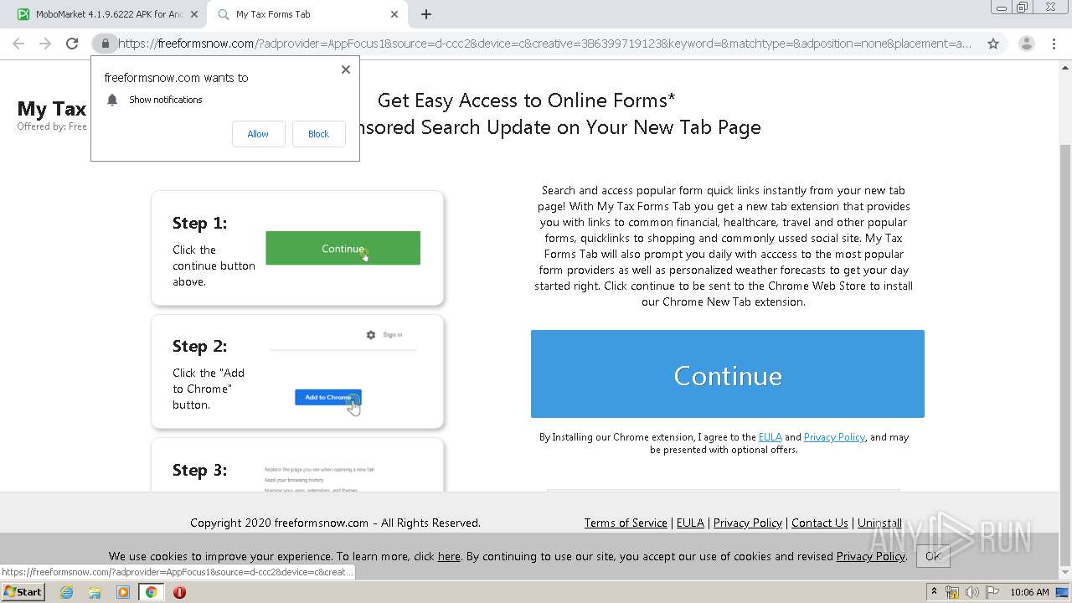1072x603 pixels.
Task: Open Privacy Policy link in cookie notice
Action: (870, 556)
